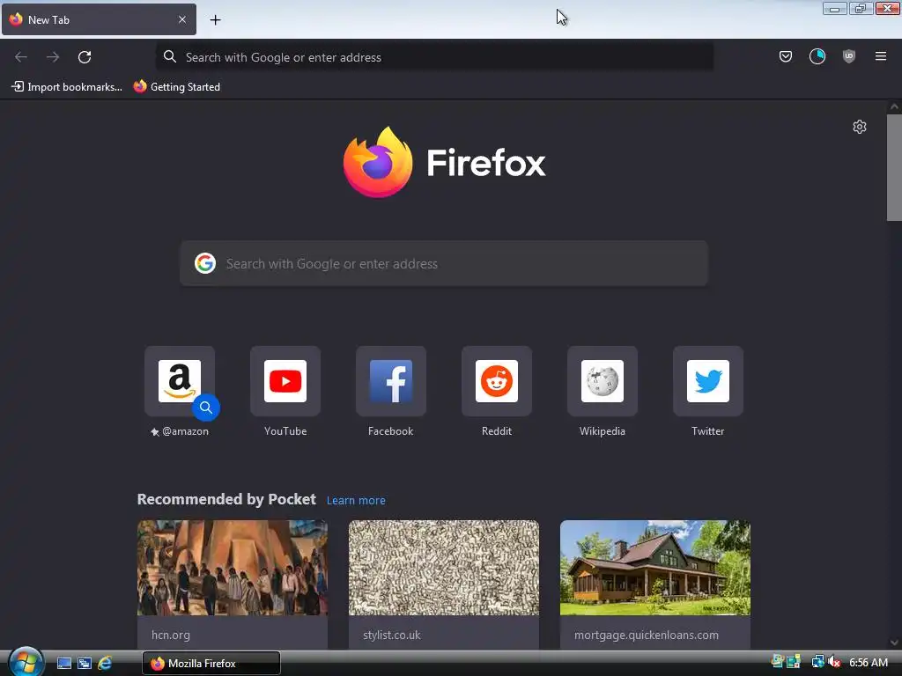Click the stylist.co.uk source label
The width and height of the screenshot is (902, 676).
tap(392, 636)
